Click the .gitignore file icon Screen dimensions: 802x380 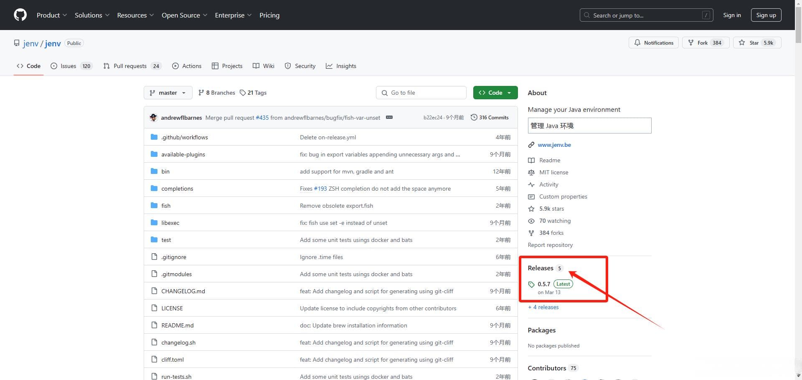[x=154, y=257]
